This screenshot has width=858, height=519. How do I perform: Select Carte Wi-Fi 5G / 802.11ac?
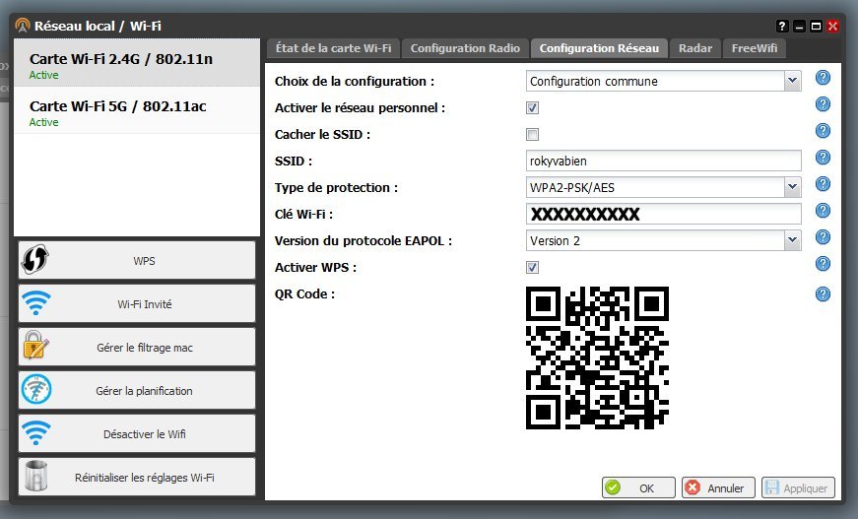coord(137,110)
